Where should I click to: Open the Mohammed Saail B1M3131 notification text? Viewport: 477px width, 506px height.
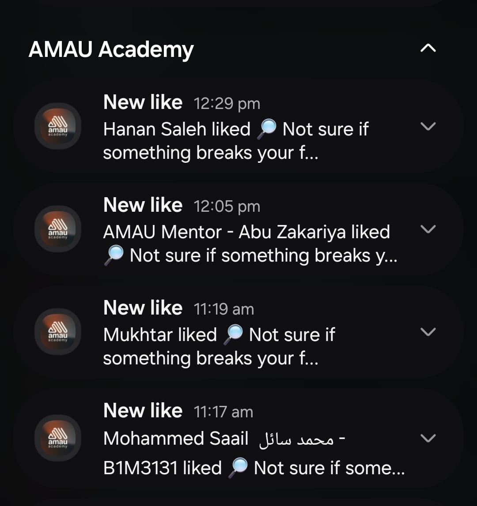(253, 453)
